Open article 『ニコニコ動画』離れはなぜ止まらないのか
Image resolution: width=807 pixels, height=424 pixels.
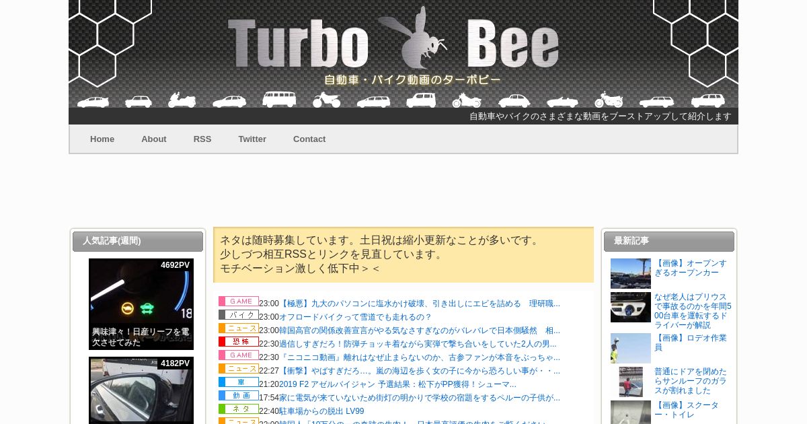click(x=420, y=357)
